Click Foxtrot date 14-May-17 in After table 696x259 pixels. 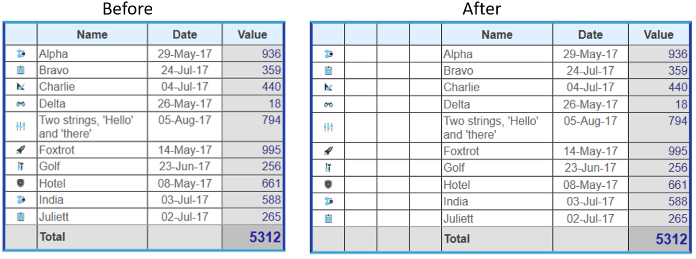(x=590, y=151)
